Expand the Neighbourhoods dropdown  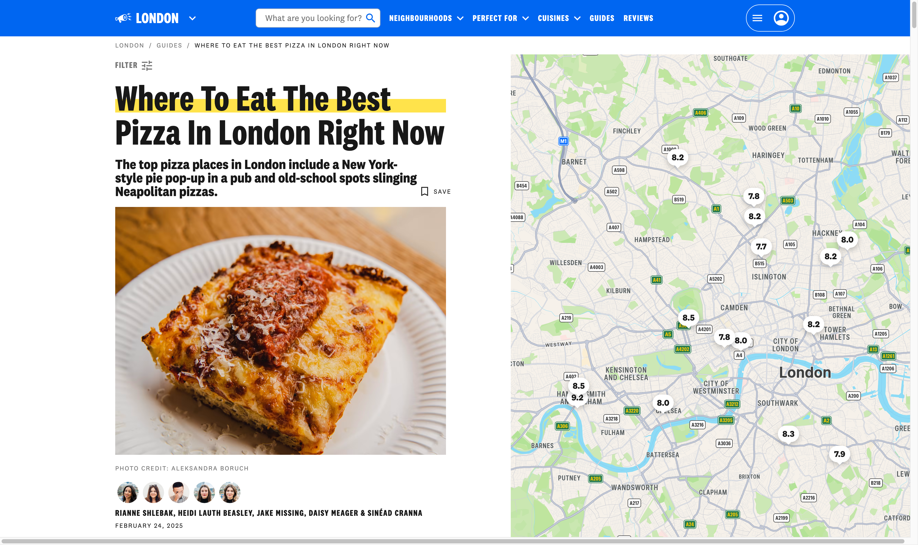[426, 18]
